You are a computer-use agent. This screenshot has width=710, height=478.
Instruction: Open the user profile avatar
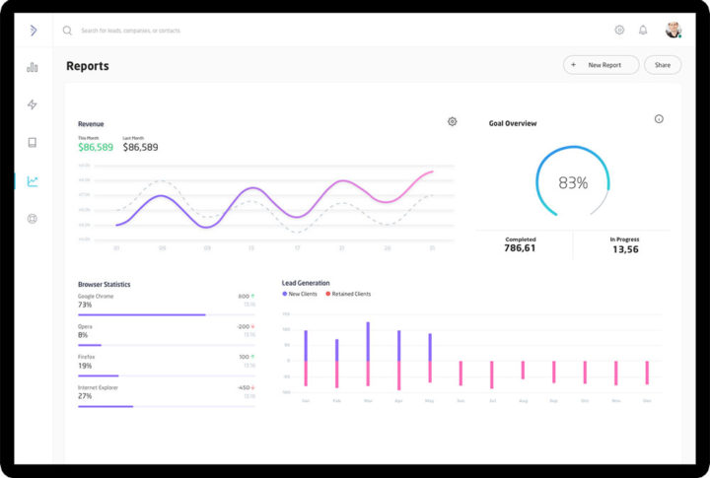pos(674,31)
